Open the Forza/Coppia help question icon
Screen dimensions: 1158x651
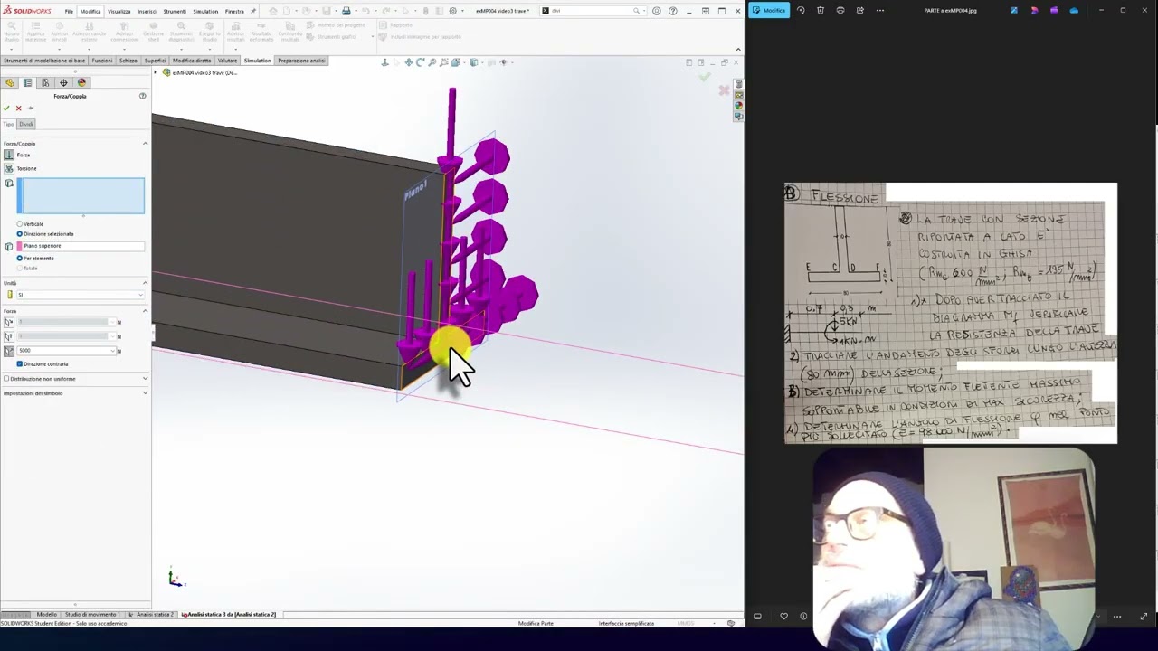142,96
